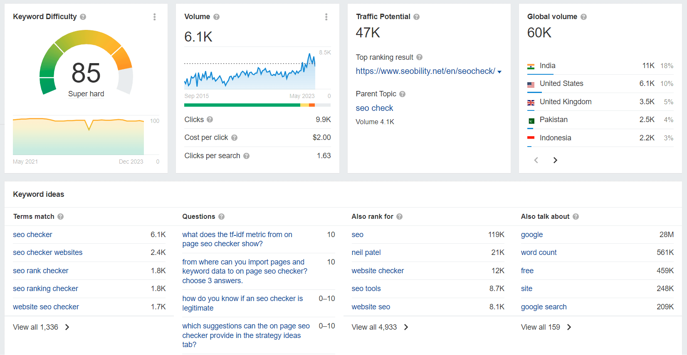Open the seobility.net top ranking result link
This screenshot has height=355, width=687.
click(x=425, y=71)
